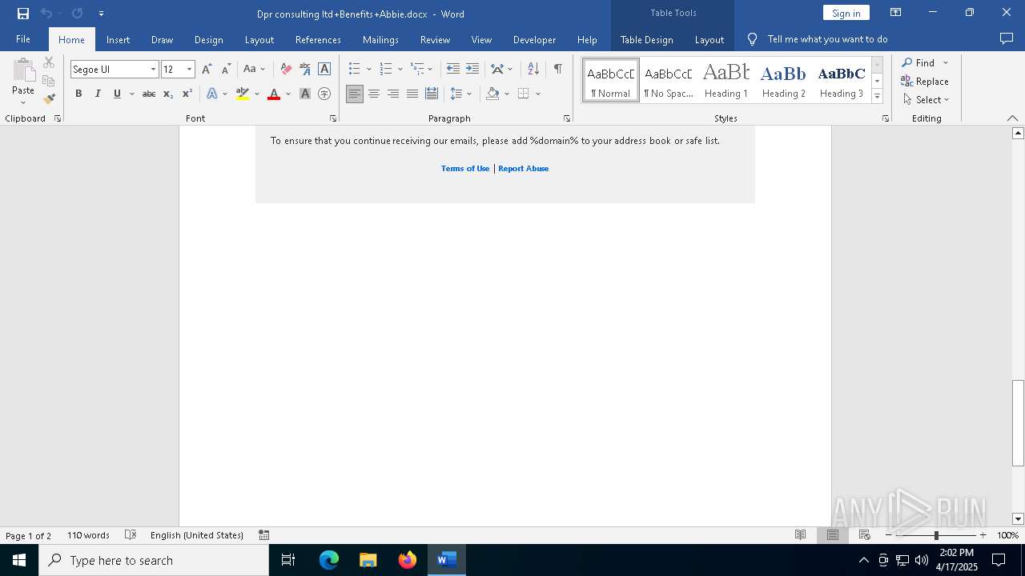Click the Tell me what you want to do box
This screenshot has width=1025, height=576.
click(827, 39)
